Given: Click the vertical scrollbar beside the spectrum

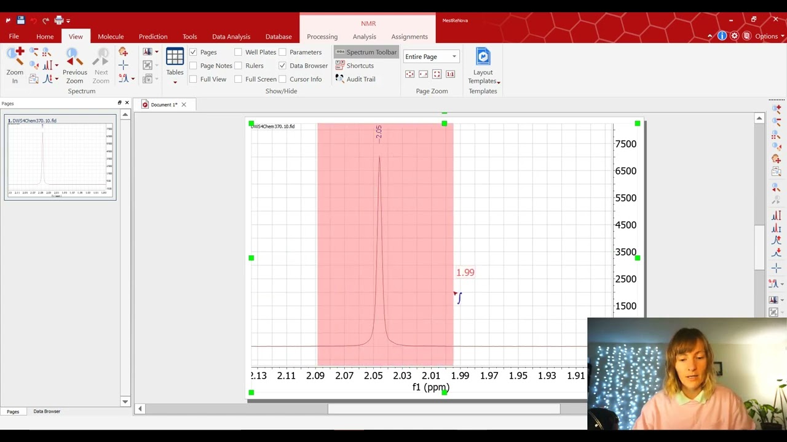Looking at the screenshot, I should tap(759, 247).
